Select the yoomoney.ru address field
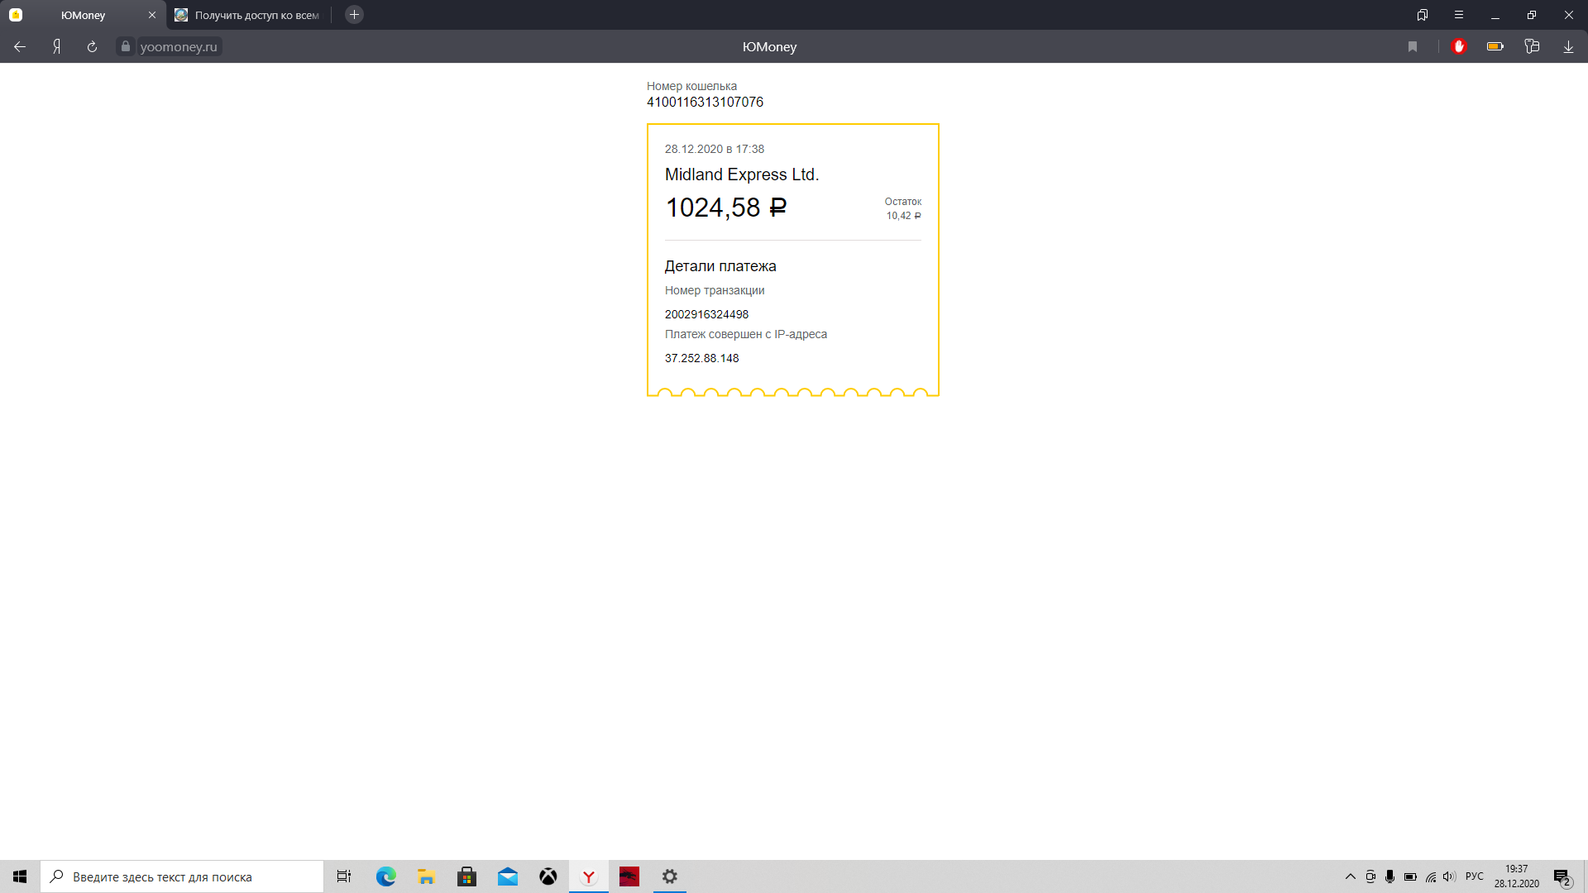This screenshot has width=1588, height=893. 179,47
